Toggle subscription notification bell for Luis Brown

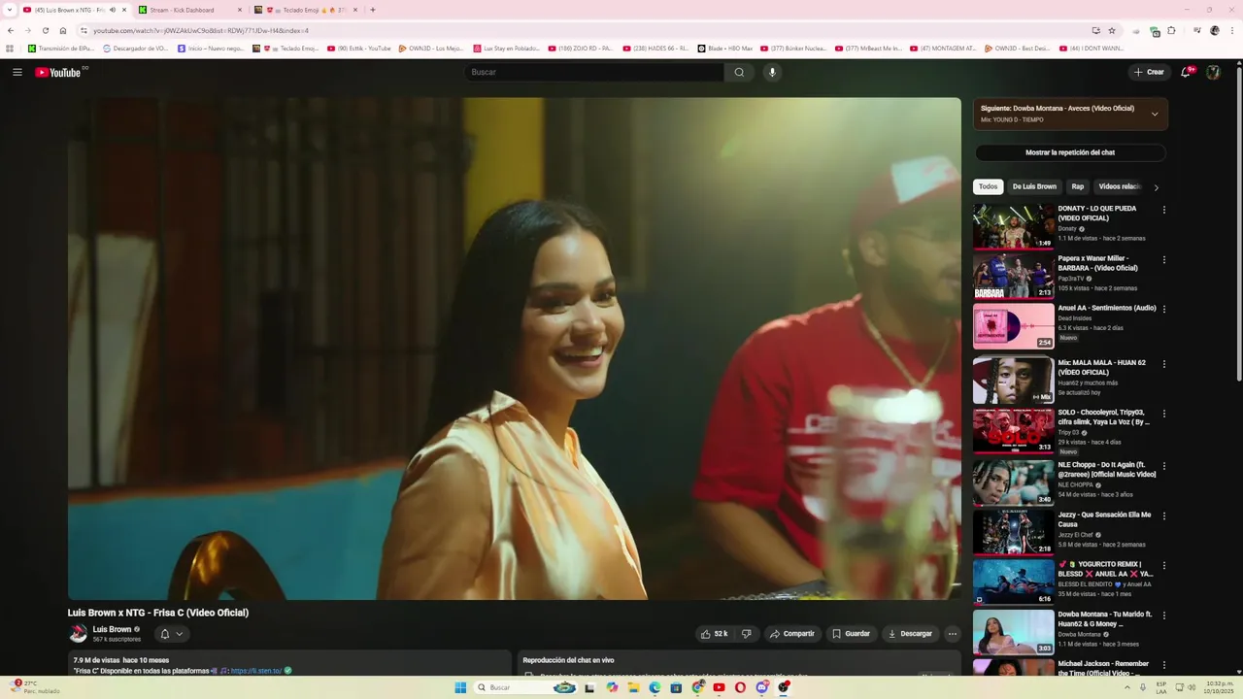pos(171,634)
